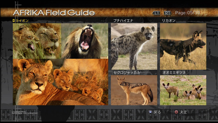
Task: Open the African wild dog photo
Action: pyautogui.click(x=183, y=46)
